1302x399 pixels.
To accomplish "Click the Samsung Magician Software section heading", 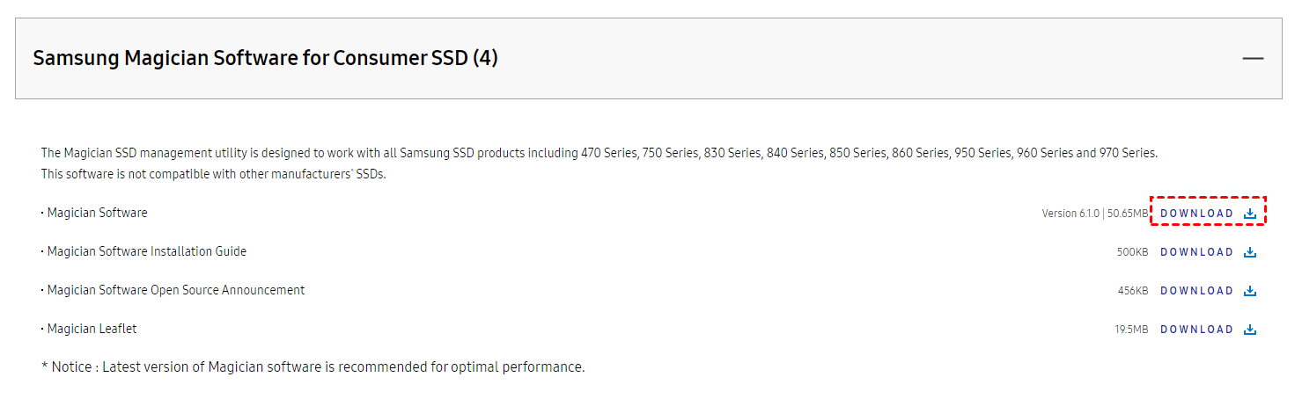I will [265, 59].
